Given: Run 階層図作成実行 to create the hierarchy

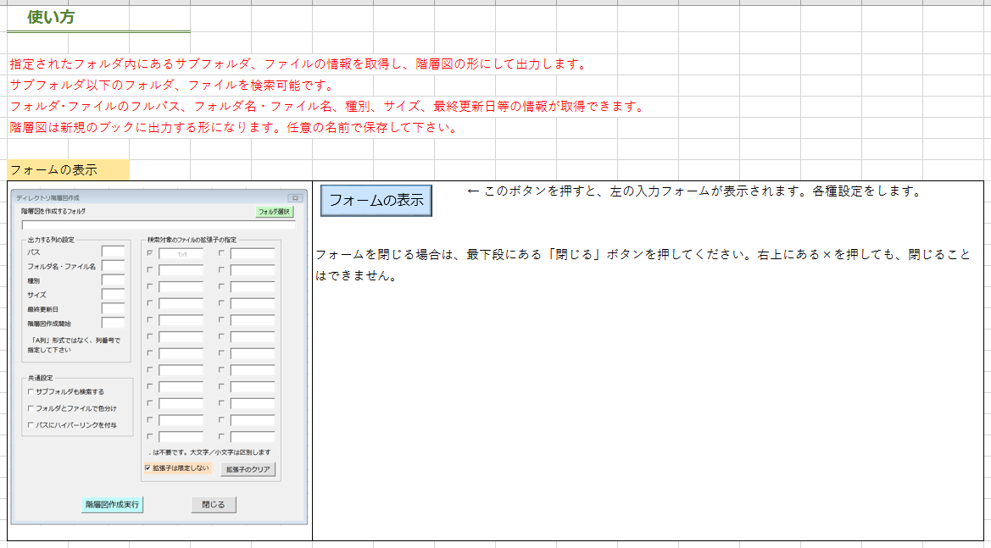Looking at the screenshot, I should pos(114,504).
